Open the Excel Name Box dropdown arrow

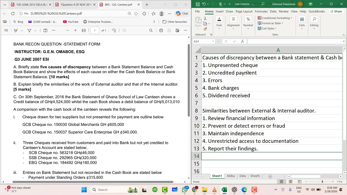pos(213,41)
